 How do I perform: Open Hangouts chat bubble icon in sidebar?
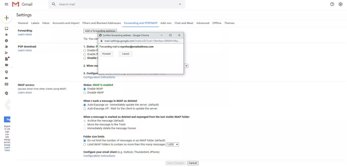click(6, 72)
